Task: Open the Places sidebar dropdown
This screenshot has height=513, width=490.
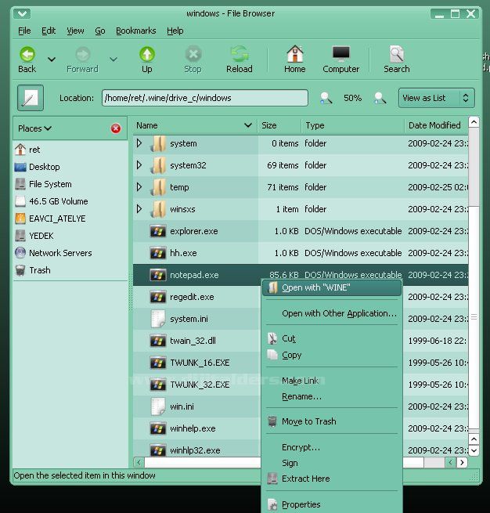Action: click(35, 128)
